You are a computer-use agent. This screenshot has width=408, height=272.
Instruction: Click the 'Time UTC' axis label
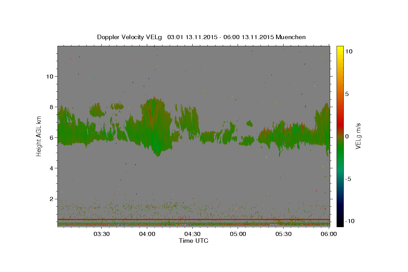point(193,241)
